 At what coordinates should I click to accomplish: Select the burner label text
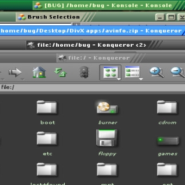(x=108, y=123)
